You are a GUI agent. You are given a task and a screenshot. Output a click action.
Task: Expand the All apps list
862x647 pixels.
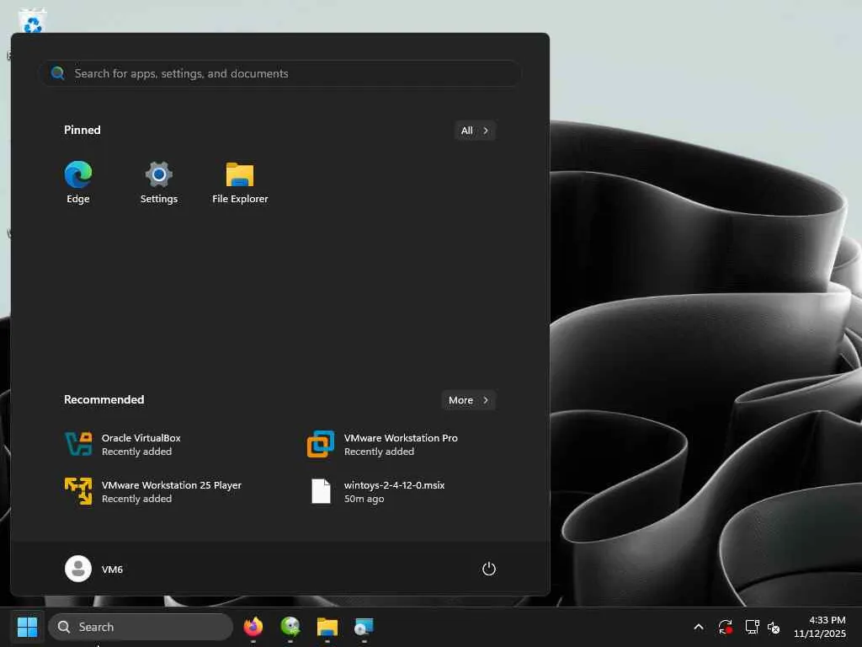point(475,131)
